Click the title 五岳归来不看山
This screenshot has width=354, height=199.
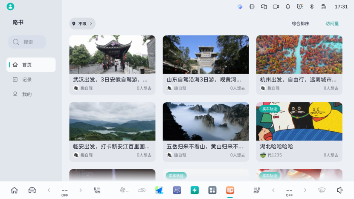[205, 147]
